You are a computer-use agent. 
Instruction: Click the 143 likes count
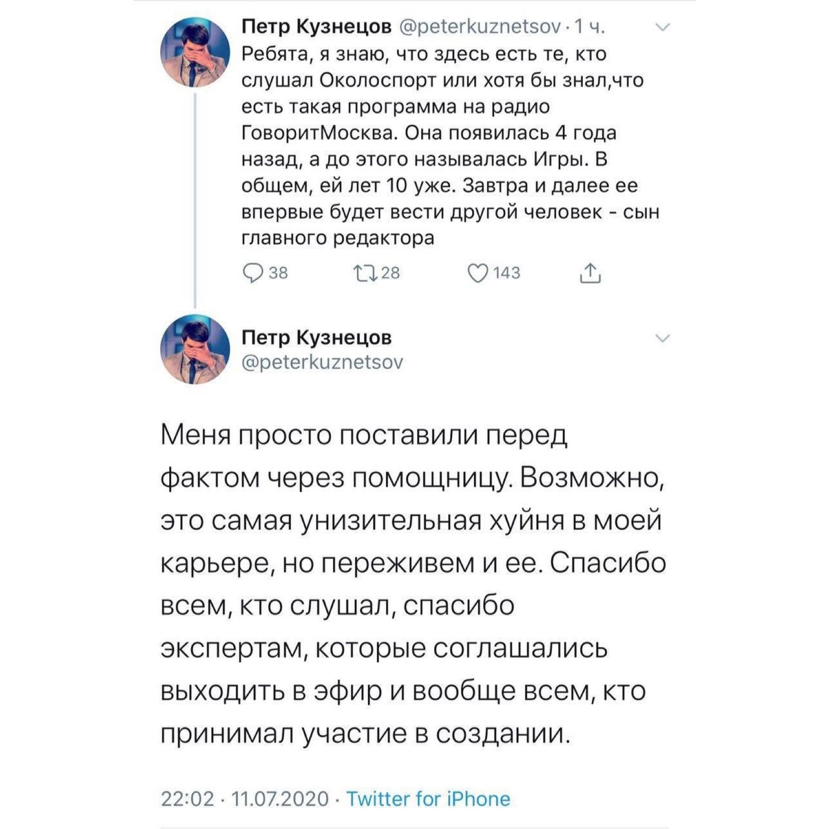coord(506,274)
